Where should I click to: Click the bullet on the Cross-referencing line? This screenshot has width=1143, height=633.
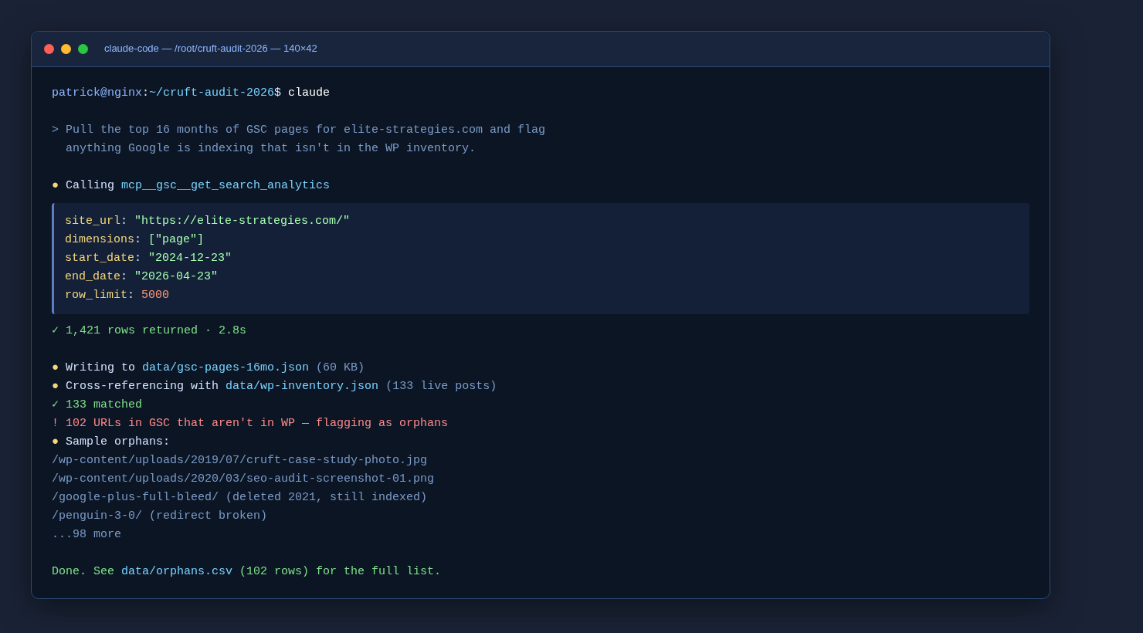coord(55,385)
